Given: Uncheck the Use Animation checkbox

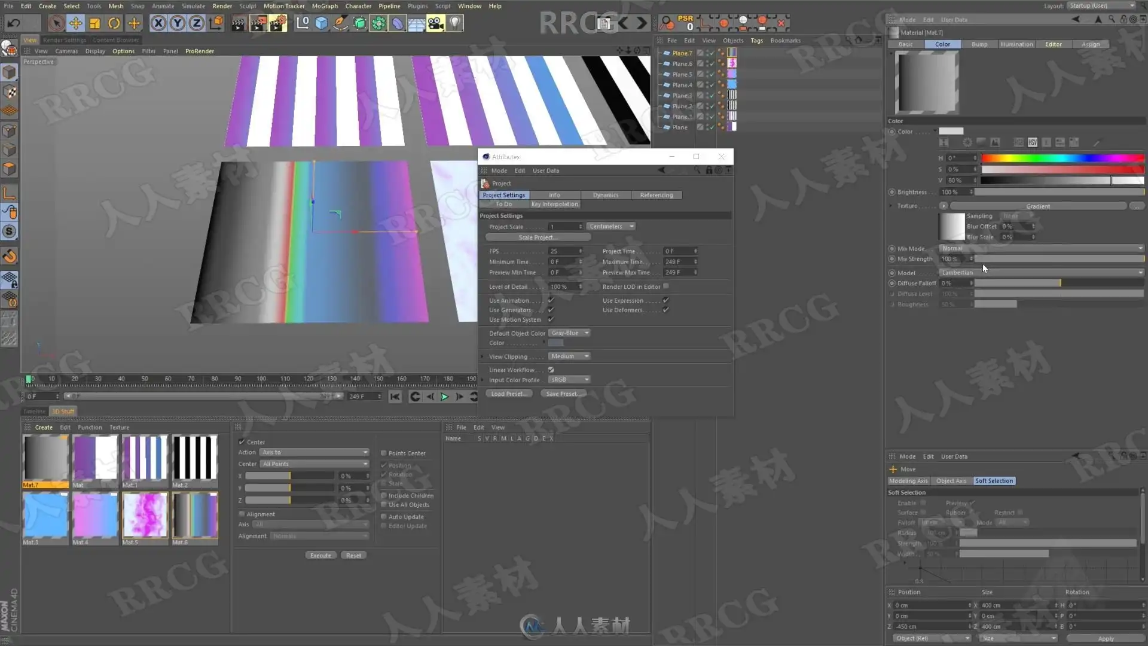Looking at the screenshot, I should tap(551, 300).
